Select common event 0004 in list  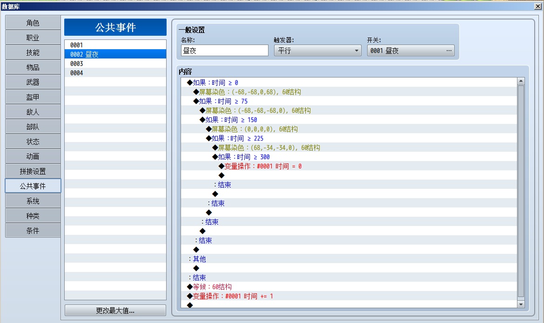[115, 73]
